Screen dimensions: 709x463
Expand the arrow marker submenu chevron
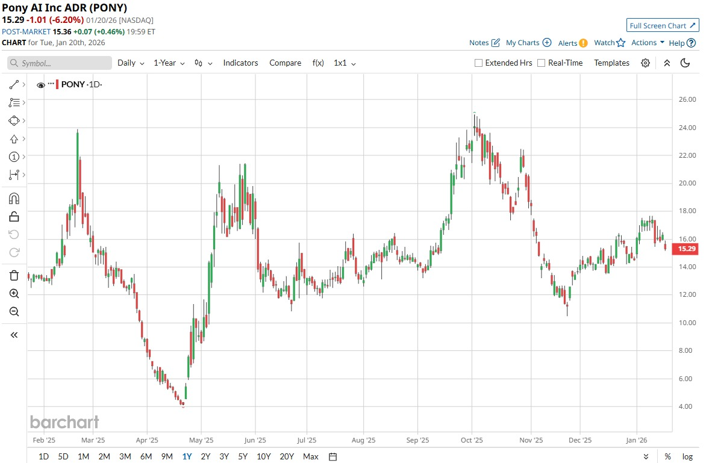pos(23,139)
